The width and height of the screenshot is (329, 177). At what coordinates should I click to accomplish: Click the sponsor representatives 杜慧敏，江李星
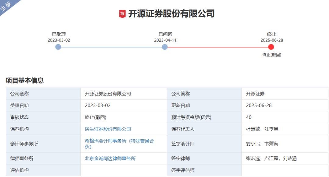coord(262,129)
